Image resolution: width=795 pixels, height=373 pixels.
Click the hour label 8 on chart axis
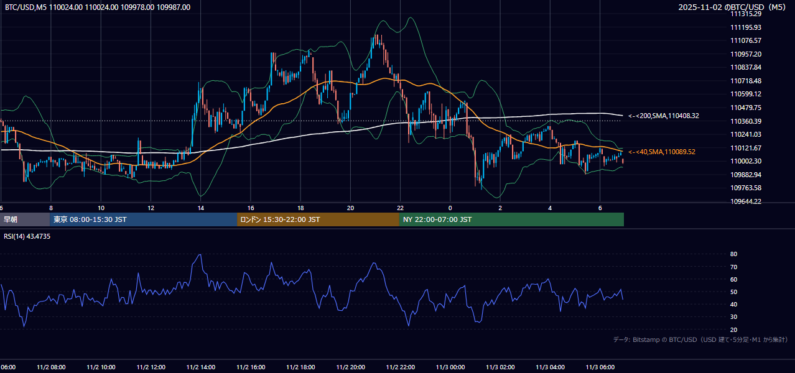51,208
